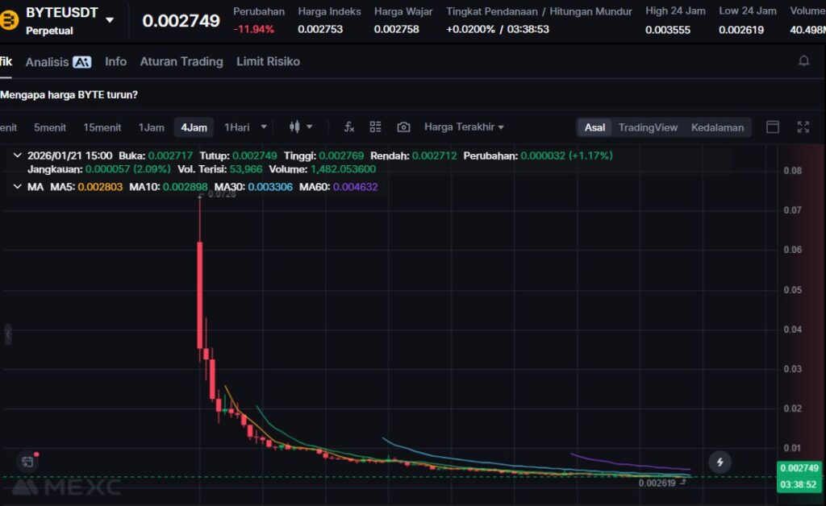Collapse the MA indicator legend row
The width and height of the screenshot is (826, 506).
tap(18, 187)
